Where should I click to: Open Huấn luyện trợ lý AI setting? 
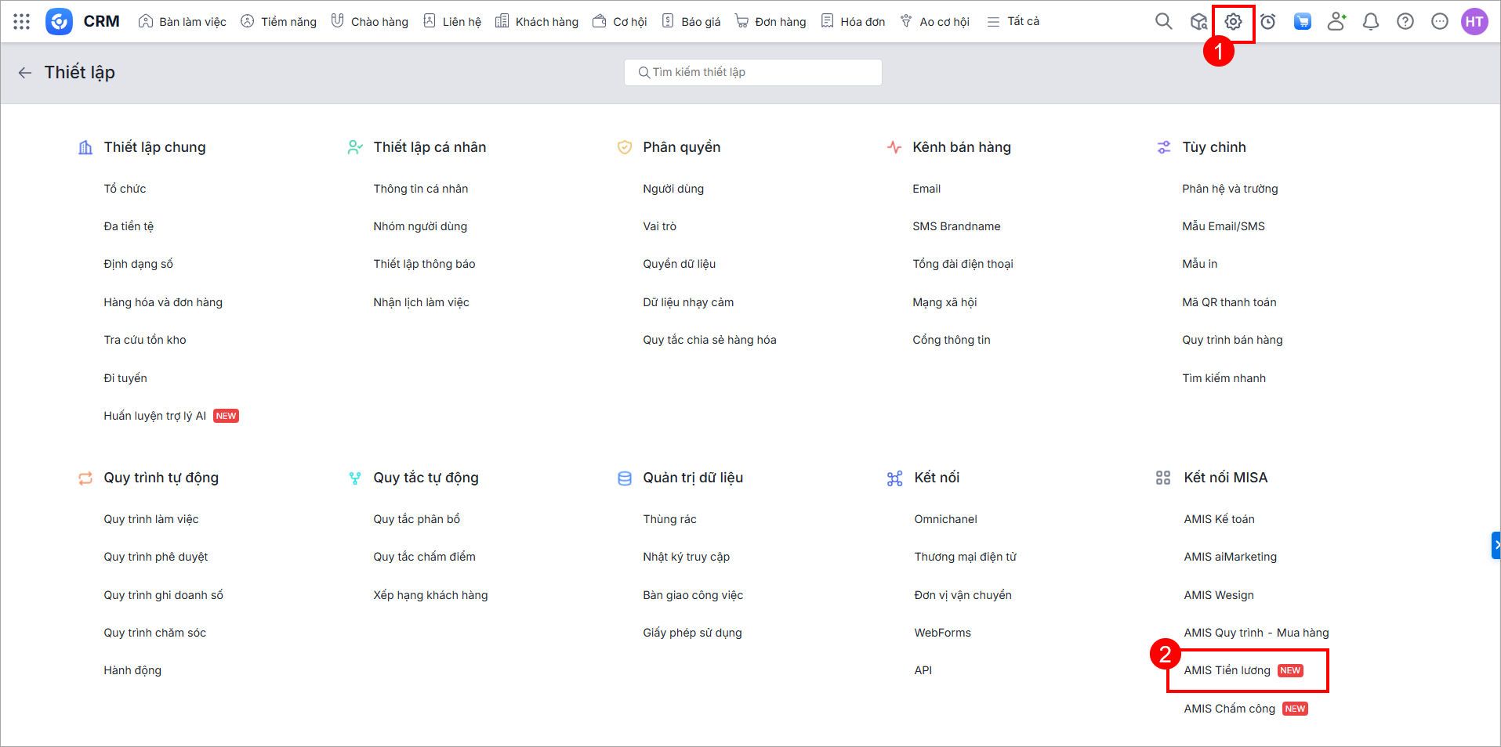tap(155, 416)
